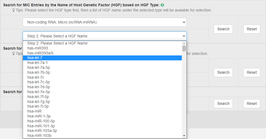Select the hsa-let-7c-5p entry
Image resolution: width=266 pixels, height=139 pixels.
(39, 82)
